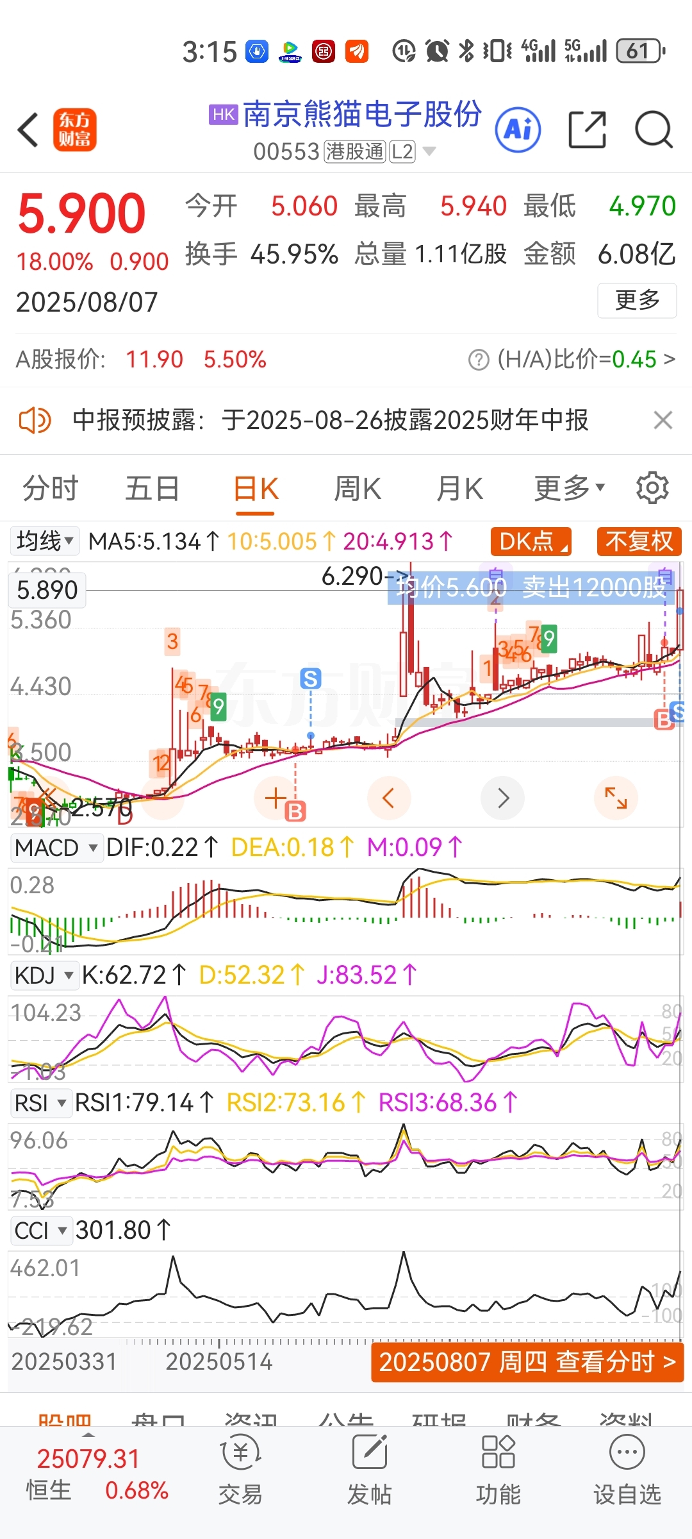Tap 更多 button for more quote data
The width and height of the screenshot is (692, 1539).
tap(637, 300)
